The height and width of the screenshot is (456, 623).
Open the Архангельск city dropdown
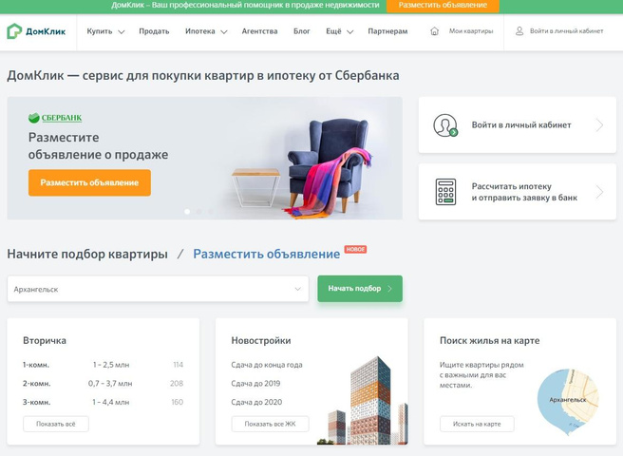(159, 289)
